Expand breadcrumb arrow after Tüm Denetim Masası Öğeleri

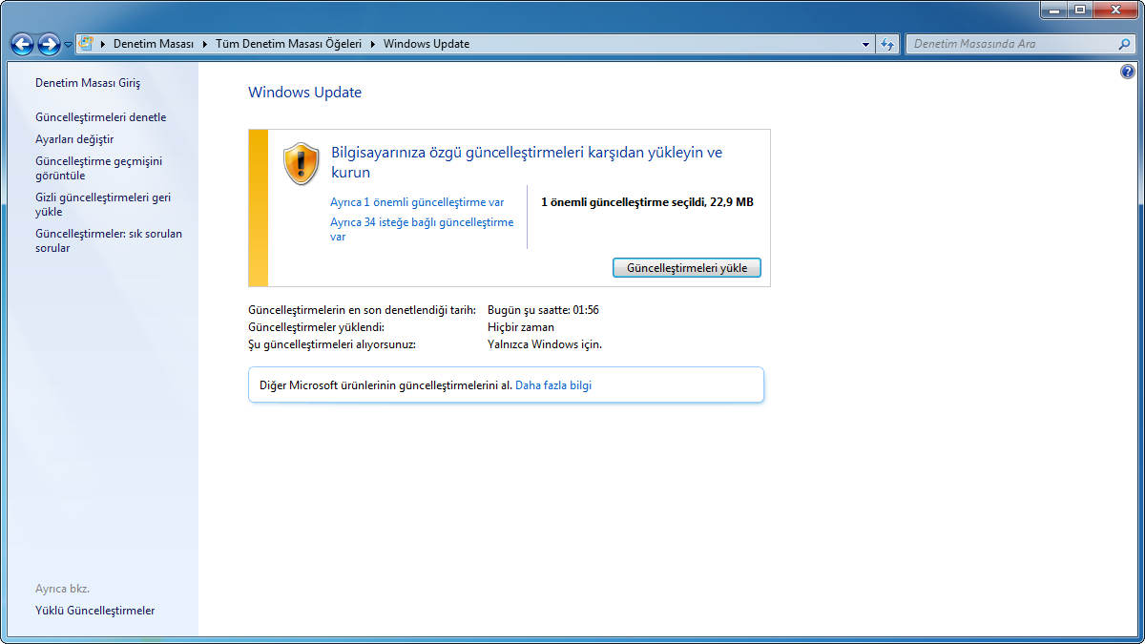coord(373,44)
